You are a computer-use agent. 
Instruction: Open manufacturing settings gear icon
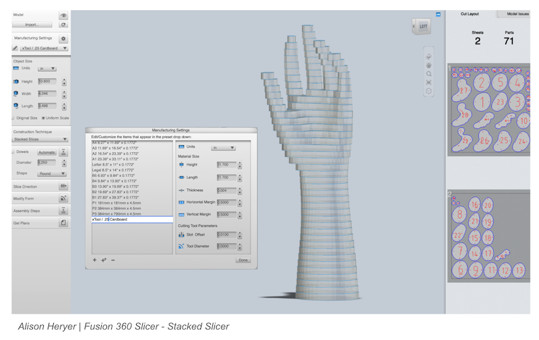63,39
